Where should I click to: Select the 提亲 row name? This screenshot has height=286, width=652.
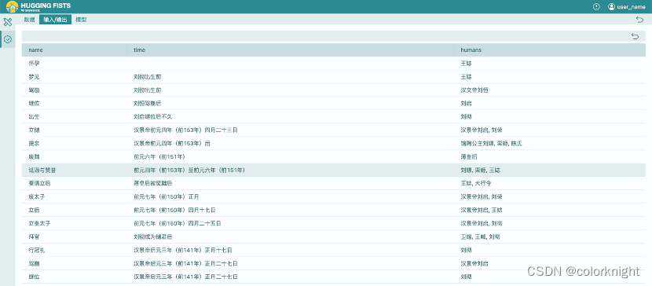[34, 144]
